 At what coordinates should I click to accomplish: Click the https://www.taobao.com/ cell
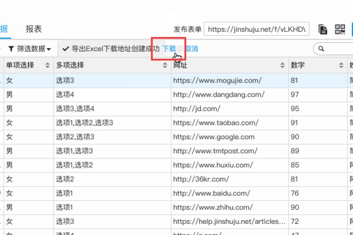pos(230,123)
